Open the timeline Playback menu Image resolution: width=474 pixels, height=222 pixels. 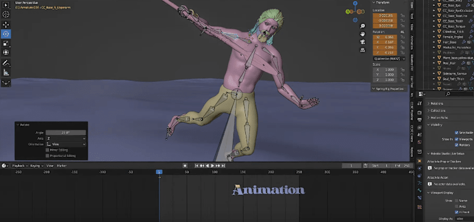[x=20, y=166]
